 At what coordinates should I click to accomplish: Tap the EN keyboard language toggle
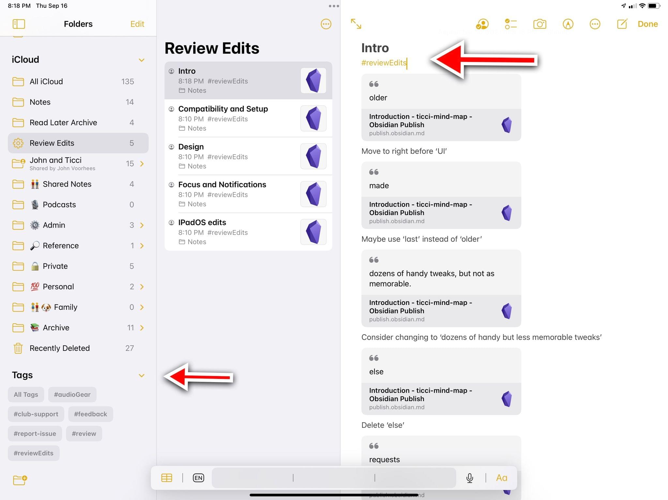pos(198,478)
